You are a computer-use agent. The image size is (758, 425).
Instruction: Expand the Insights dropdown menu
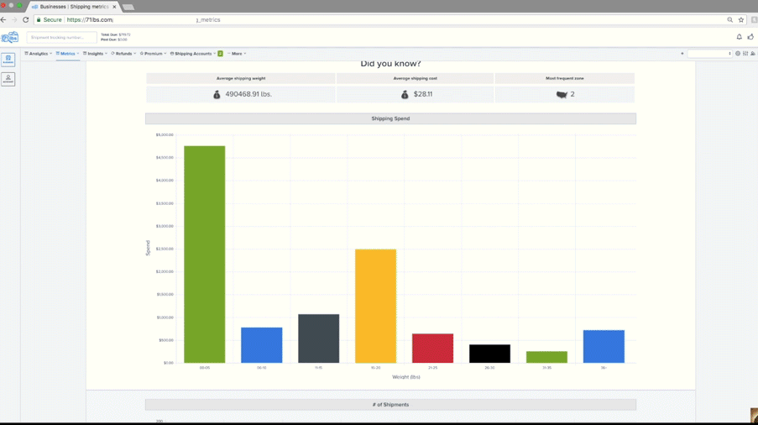click(95, 54)
